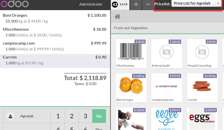Select the Miscellaneous barcode product
The image size is (224, 130).
(x=131, y=53)
